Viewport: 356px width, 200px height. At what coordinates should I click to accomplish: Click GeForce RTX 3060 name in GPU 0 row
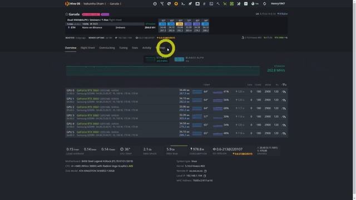click(88, 90)
